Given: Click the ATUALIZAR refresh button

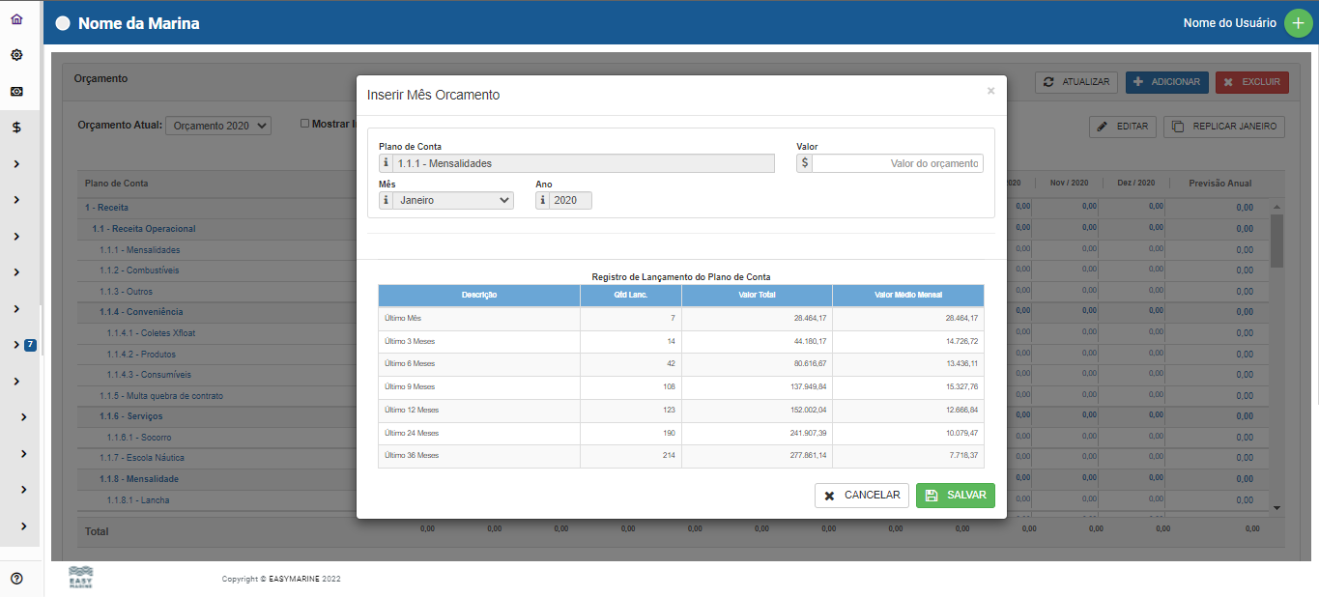Looking at the screenshot, I should [x=1075, y=82].
